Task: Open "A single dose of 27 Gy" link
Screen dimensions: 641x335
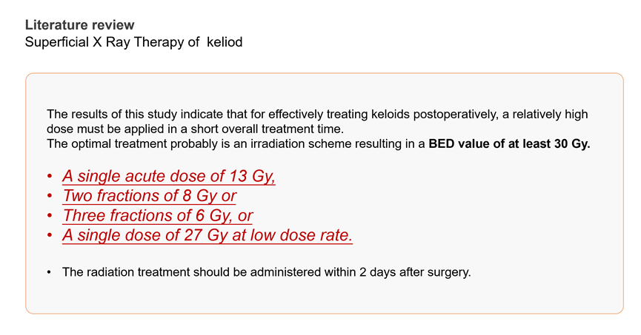Action: (207, 236)
